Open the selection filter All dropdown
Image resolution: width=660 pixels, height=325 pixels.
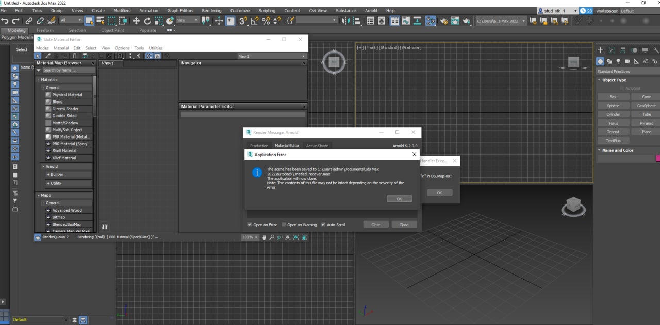point(71,20)
